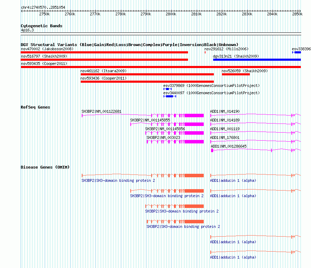Image resolution: width=311 pixels, height=268 pixels.
Task: Click the small nsv291612 (Mills2006) variant
Action: (205, 52)
